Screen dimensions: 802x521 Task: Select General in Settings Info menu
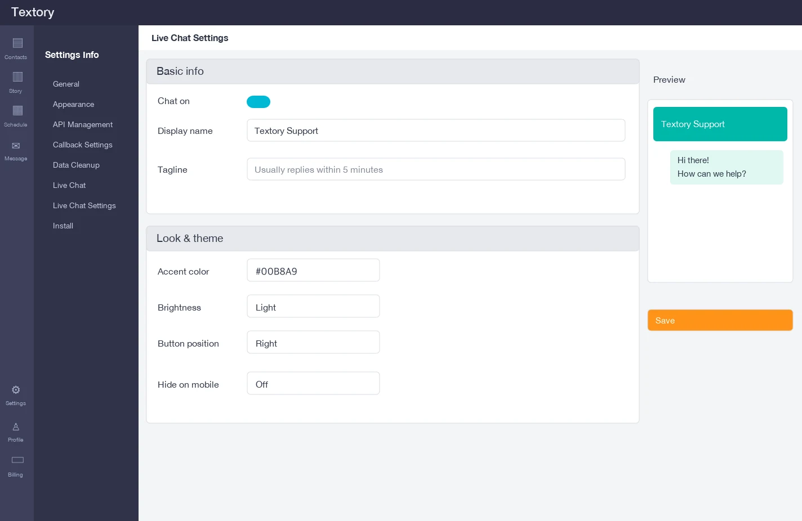click(66, 84)
